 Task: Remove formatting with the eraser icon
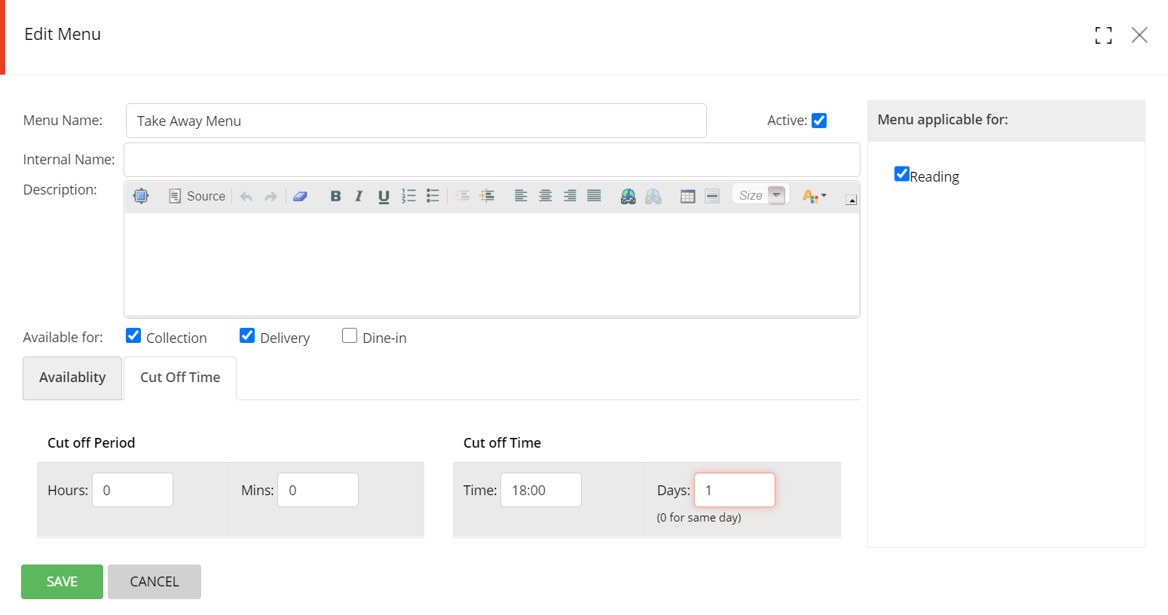pos(300,196)
